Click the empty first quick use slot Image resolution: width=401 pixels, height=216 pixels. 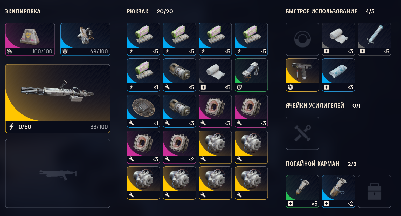(302, 39)
